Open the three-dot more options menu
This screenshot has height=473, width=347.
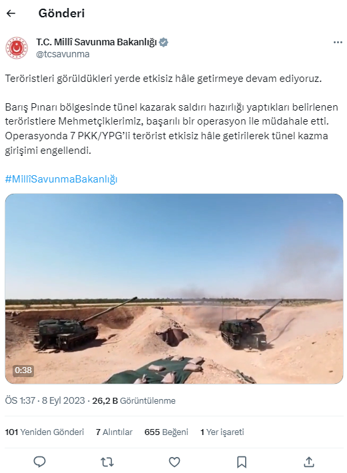pyautogui.click(x=338, y=42)
